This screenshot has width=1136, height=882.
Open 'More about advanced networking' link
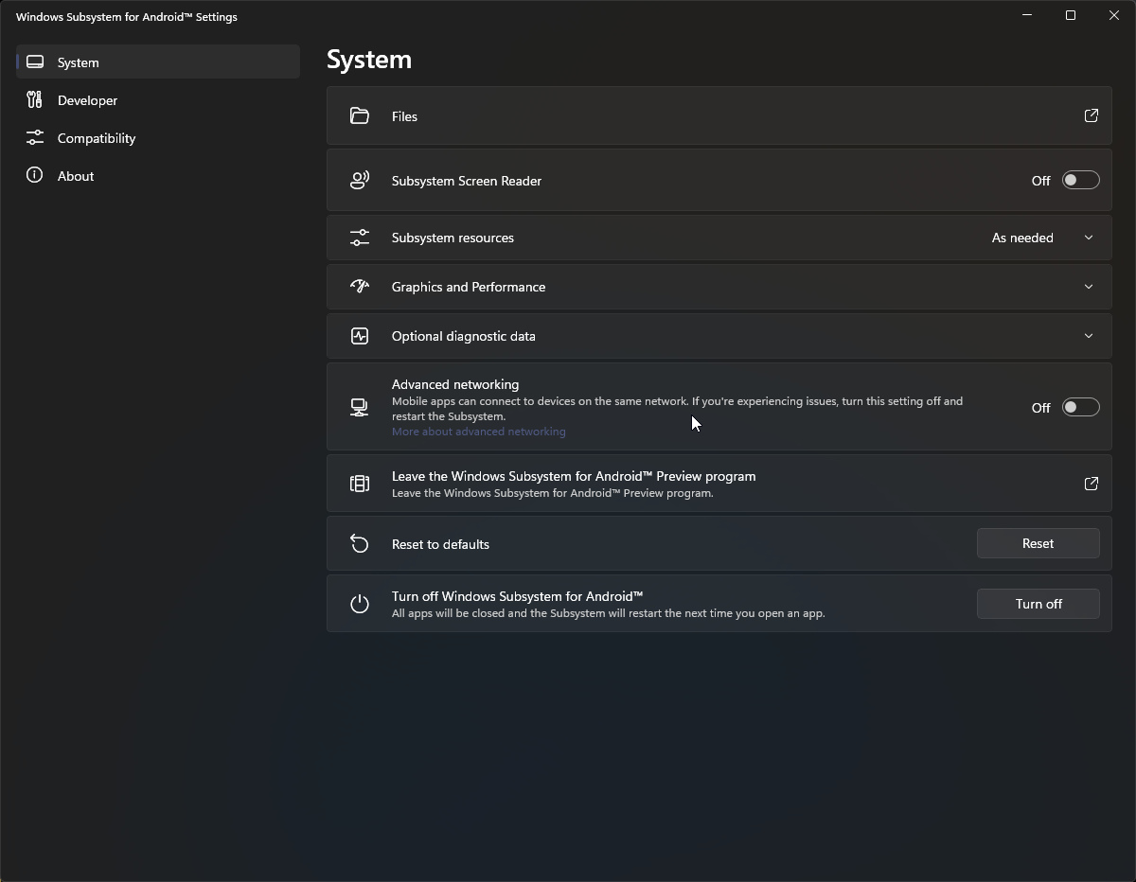[478, 432]
